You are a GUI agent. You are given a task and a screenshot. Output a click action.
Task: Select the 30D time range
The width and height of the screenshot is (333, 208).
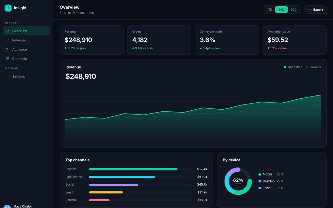point(281,10)
